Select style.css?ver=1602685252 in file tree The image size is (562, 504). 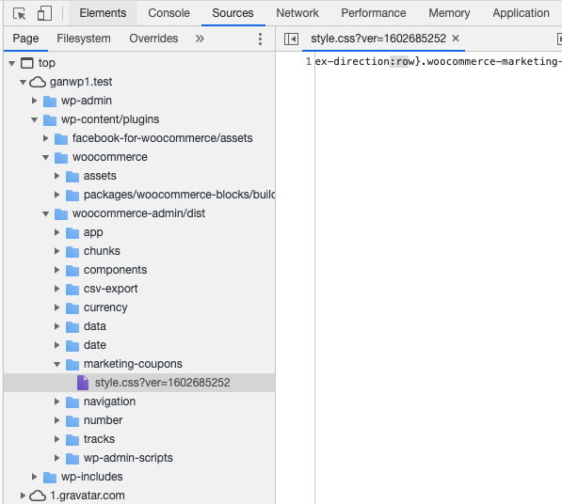(x=139, y=383)
